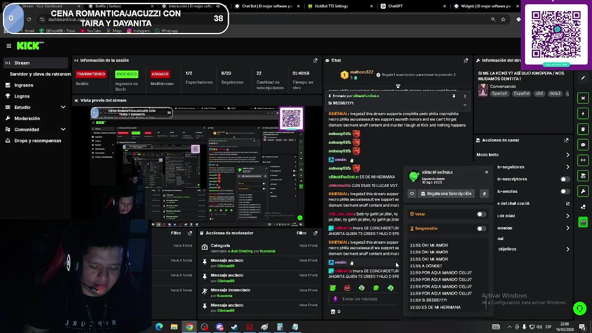The height and width of the screenshot is (333, 592).
Task: Click the wrench icon in right sidebar
Action: pyautogui.click(x=583, y=191)
